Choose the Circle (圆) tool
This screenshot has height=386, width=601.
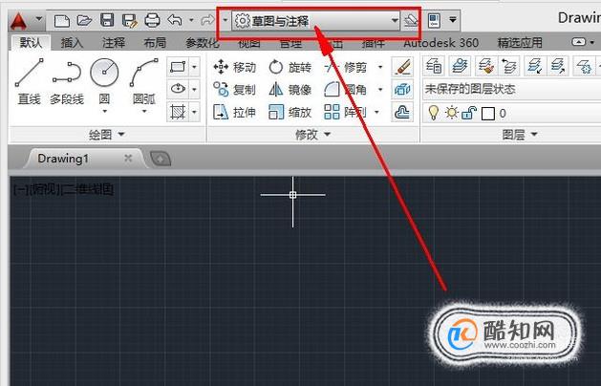click(104, 84)
